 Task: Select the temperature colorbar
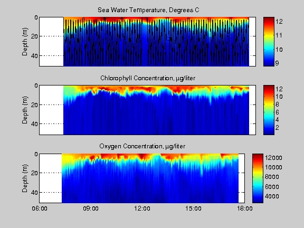[x=269, y=42]
